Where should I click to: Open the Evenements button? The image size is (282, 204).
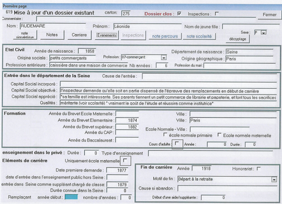point(106,35)
